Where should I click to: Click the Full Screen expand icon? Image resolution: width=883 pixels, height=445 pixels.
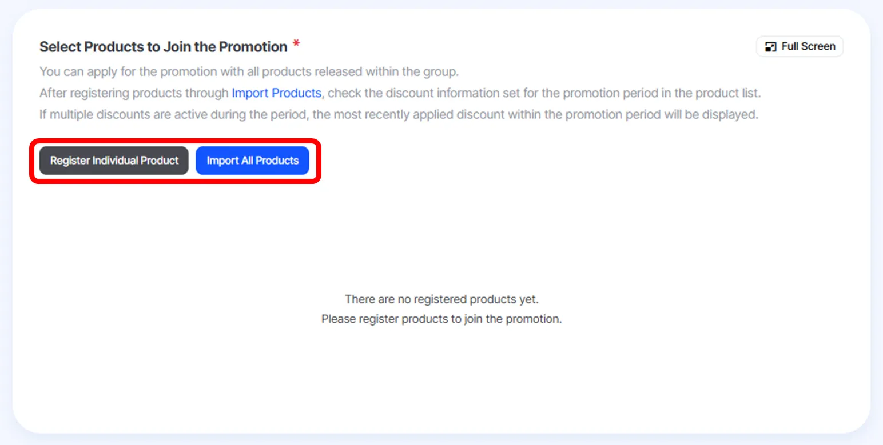pos(771,47)
